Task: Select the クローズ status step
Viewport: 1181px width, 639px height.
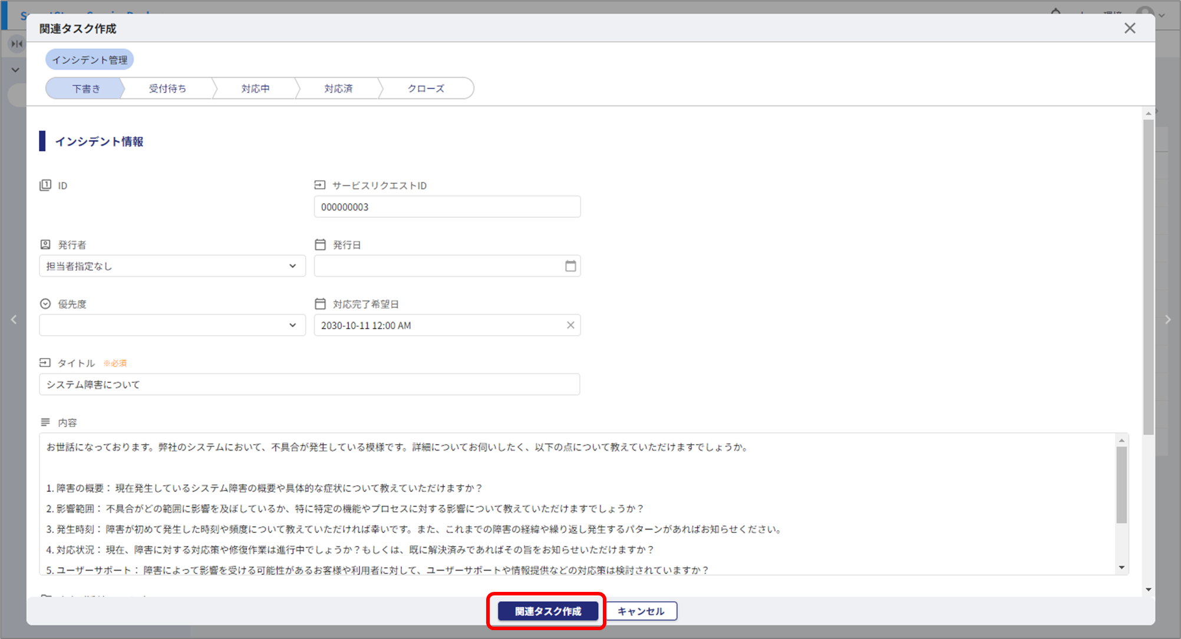Action: pos(425,88)
